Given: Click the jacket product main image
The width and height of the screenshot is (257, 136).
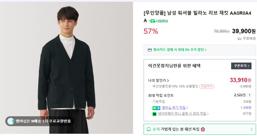Looking at the screenshot, I should [67, 66].
